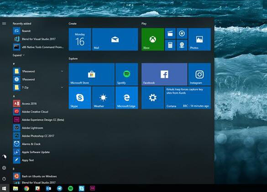Open the Cortana news tile

pyautogui.click(x=188, y=98)
